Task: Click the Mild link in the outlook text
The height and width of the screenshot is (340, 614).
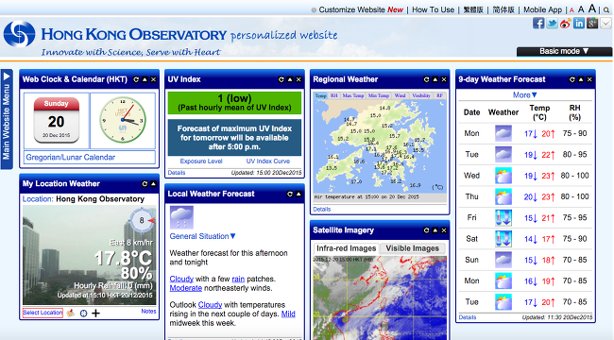Action: point(289,314)
